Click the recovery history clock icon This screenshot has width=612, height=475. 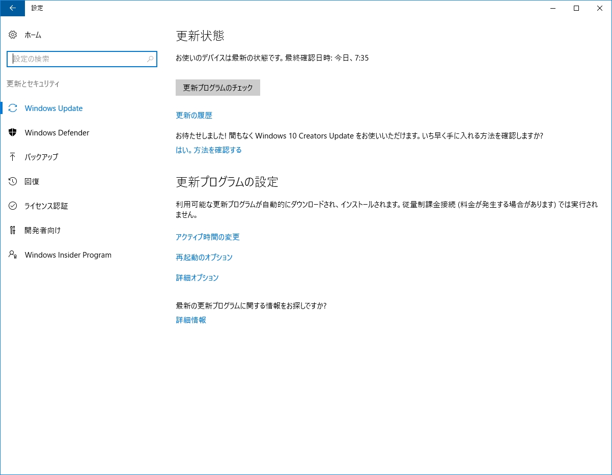13,181
